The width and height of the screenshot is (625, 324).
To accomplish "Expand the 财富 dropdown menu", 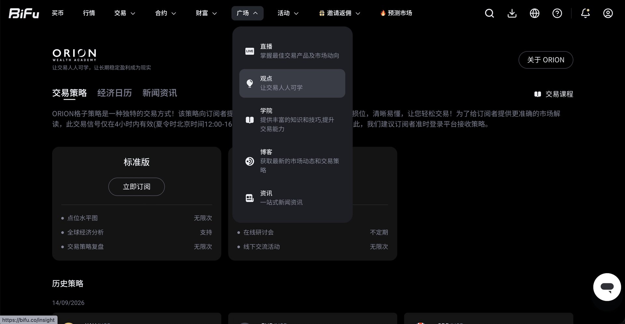I will 206,13.
